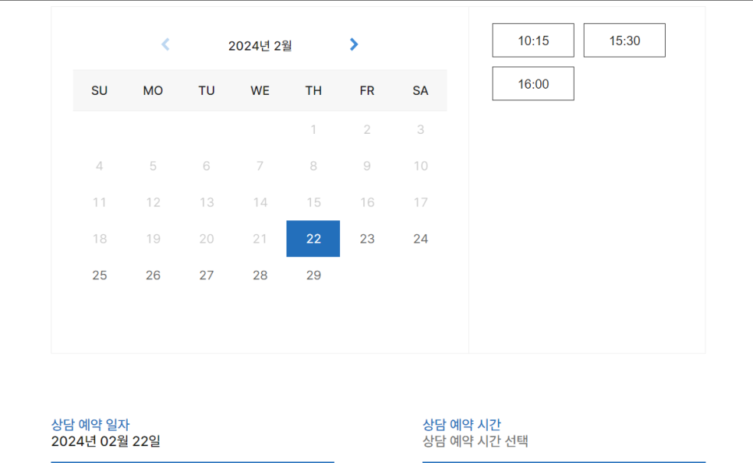Go to next month with right chevron
This screenshot has width=753, height=463.
[x=354, y=44]
